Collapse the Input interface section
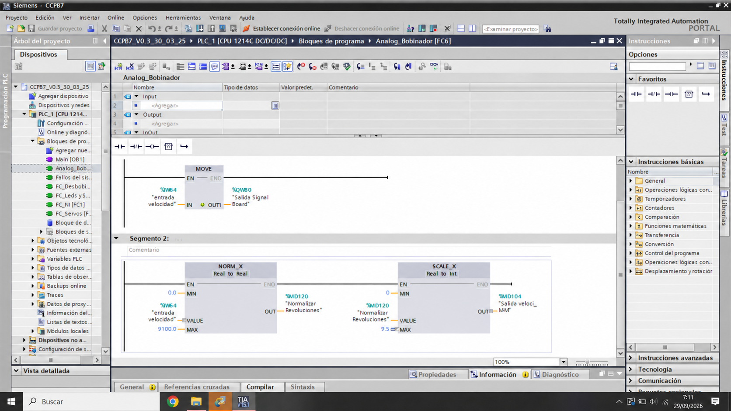This screenshot has width=731, height=411. (136, 97)
